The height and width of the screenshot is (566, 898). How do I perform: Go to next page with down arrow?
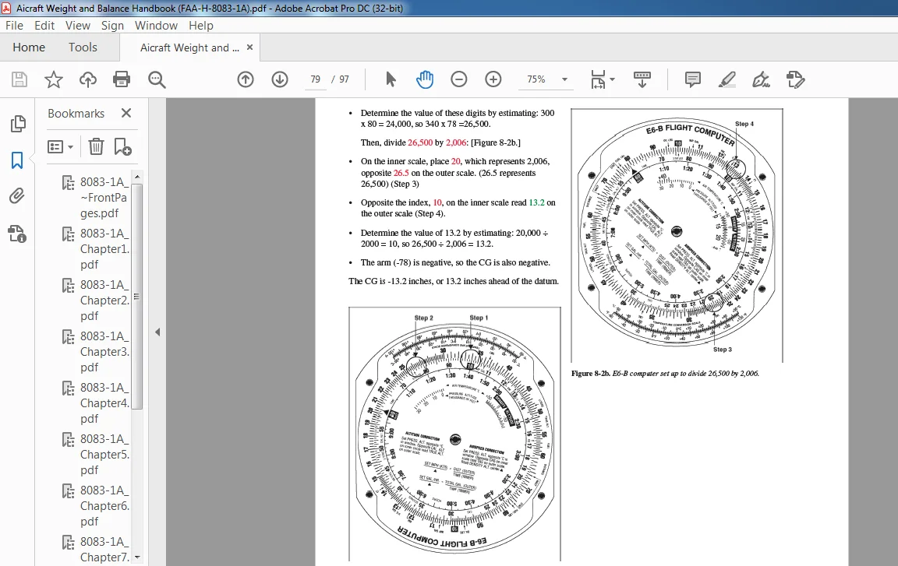click(280, 79)
